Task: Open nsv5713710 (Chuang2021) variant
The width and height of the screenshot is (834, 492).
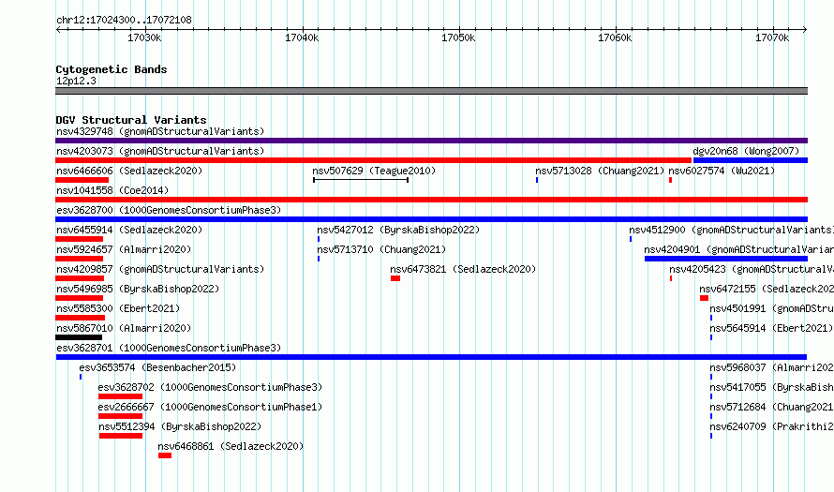Action: (381, 249)
